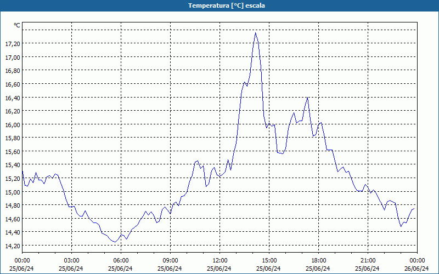Select the 15,80 y-axis label
Image resolution: width=439 pixels, height=274 pixels.
(13, 138)
